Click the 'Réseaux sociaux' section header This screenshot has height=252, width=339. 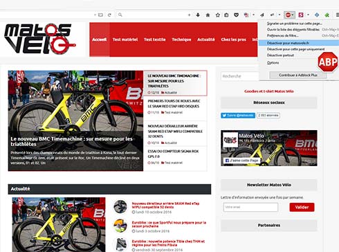[269, 102]
